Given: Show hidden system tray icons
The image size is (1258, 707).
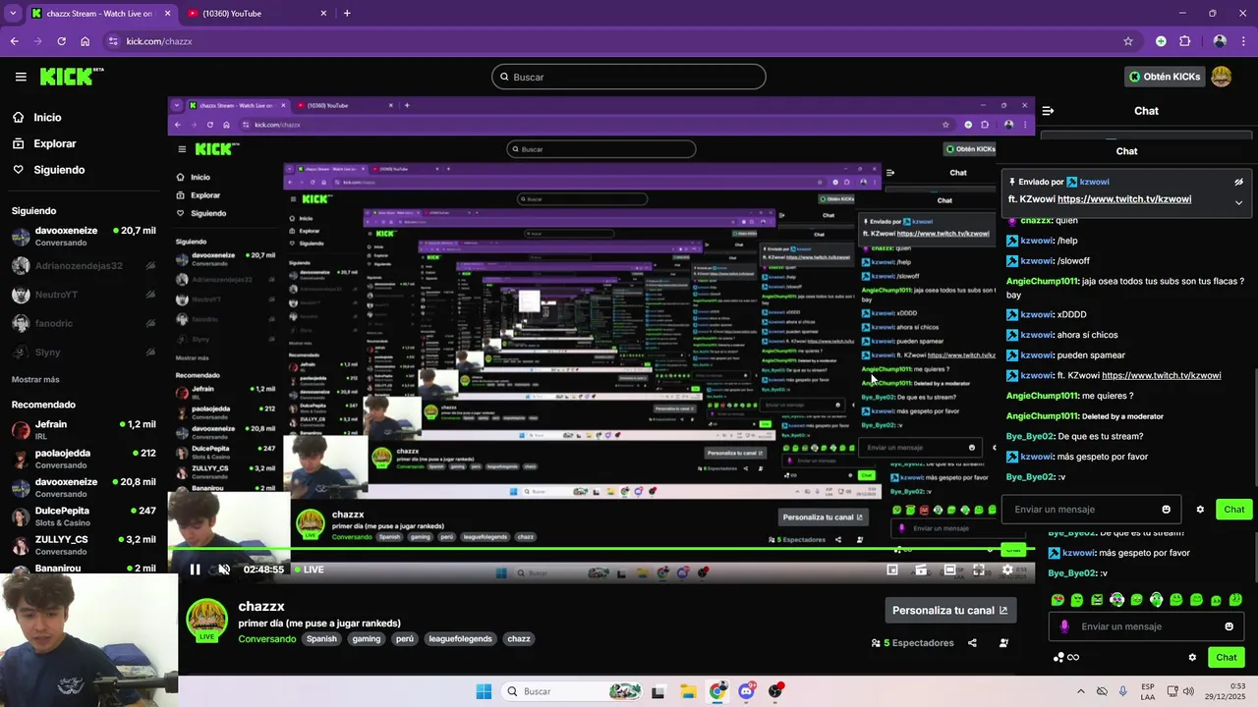Looking at the screenshot, I should click(x=1081, y=691).
